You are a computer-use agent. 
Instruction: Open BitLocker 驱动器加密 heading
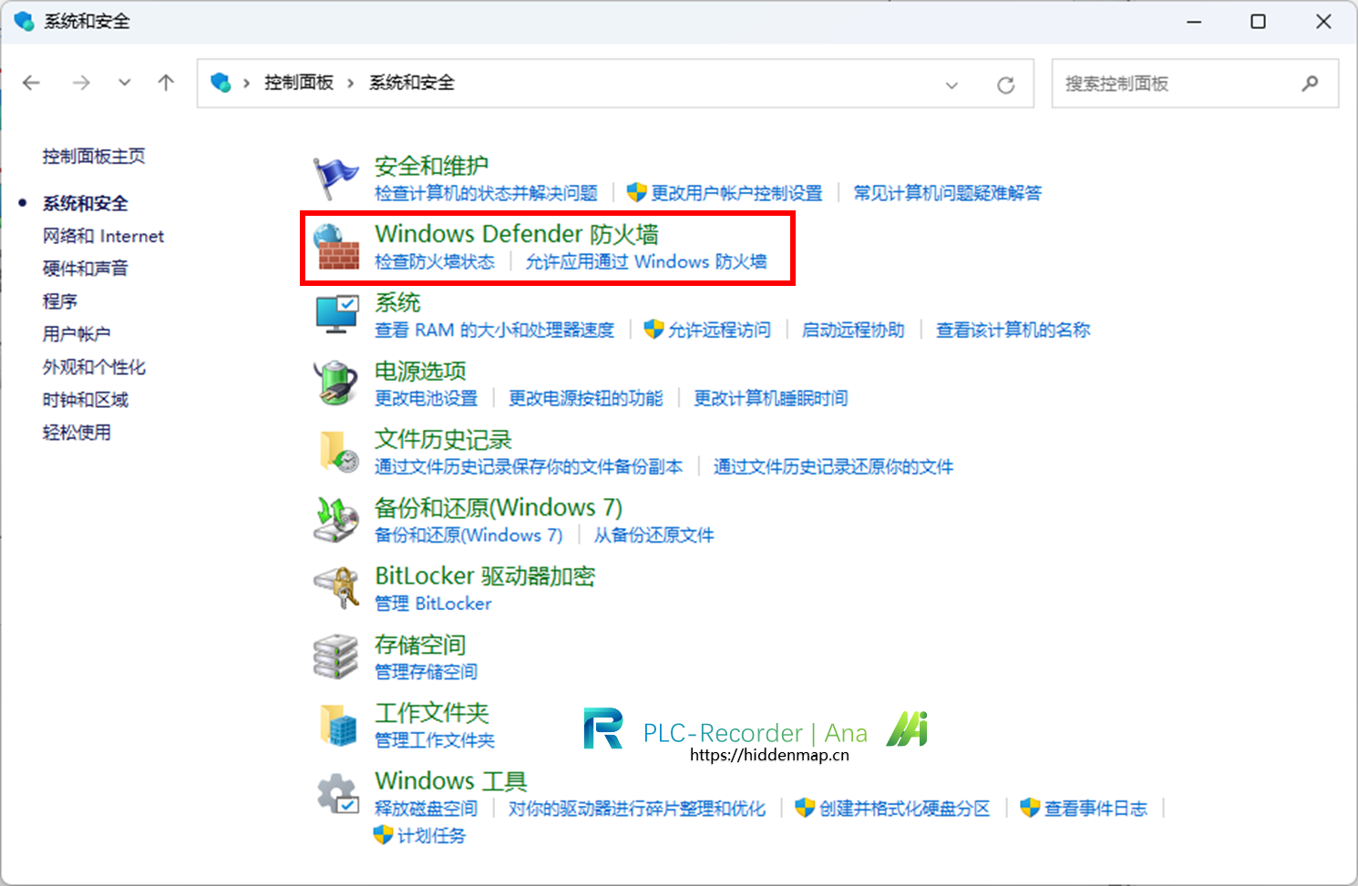pyautogui.click(x=485, y=575)
